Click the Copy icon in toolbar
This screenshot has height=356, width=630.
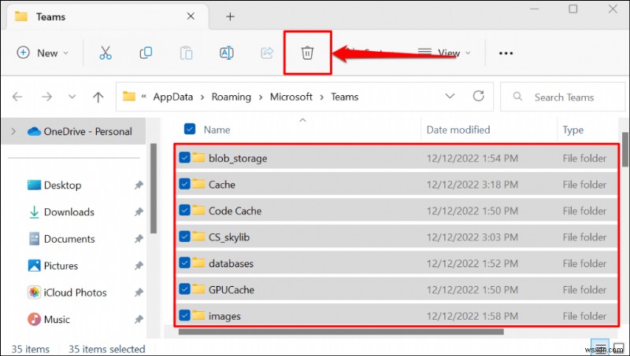point(146,53)
